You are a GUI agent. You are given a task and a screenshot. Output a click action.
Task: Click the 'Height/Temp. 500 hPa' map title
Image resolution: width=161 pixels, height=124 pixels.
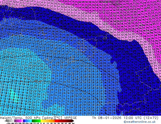pos(21,118)
